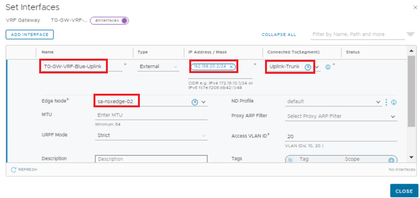This screenshot has height=198, width=420.
Task: Click the Refresh icon at bottom left
Action: (x=14, y=170)
